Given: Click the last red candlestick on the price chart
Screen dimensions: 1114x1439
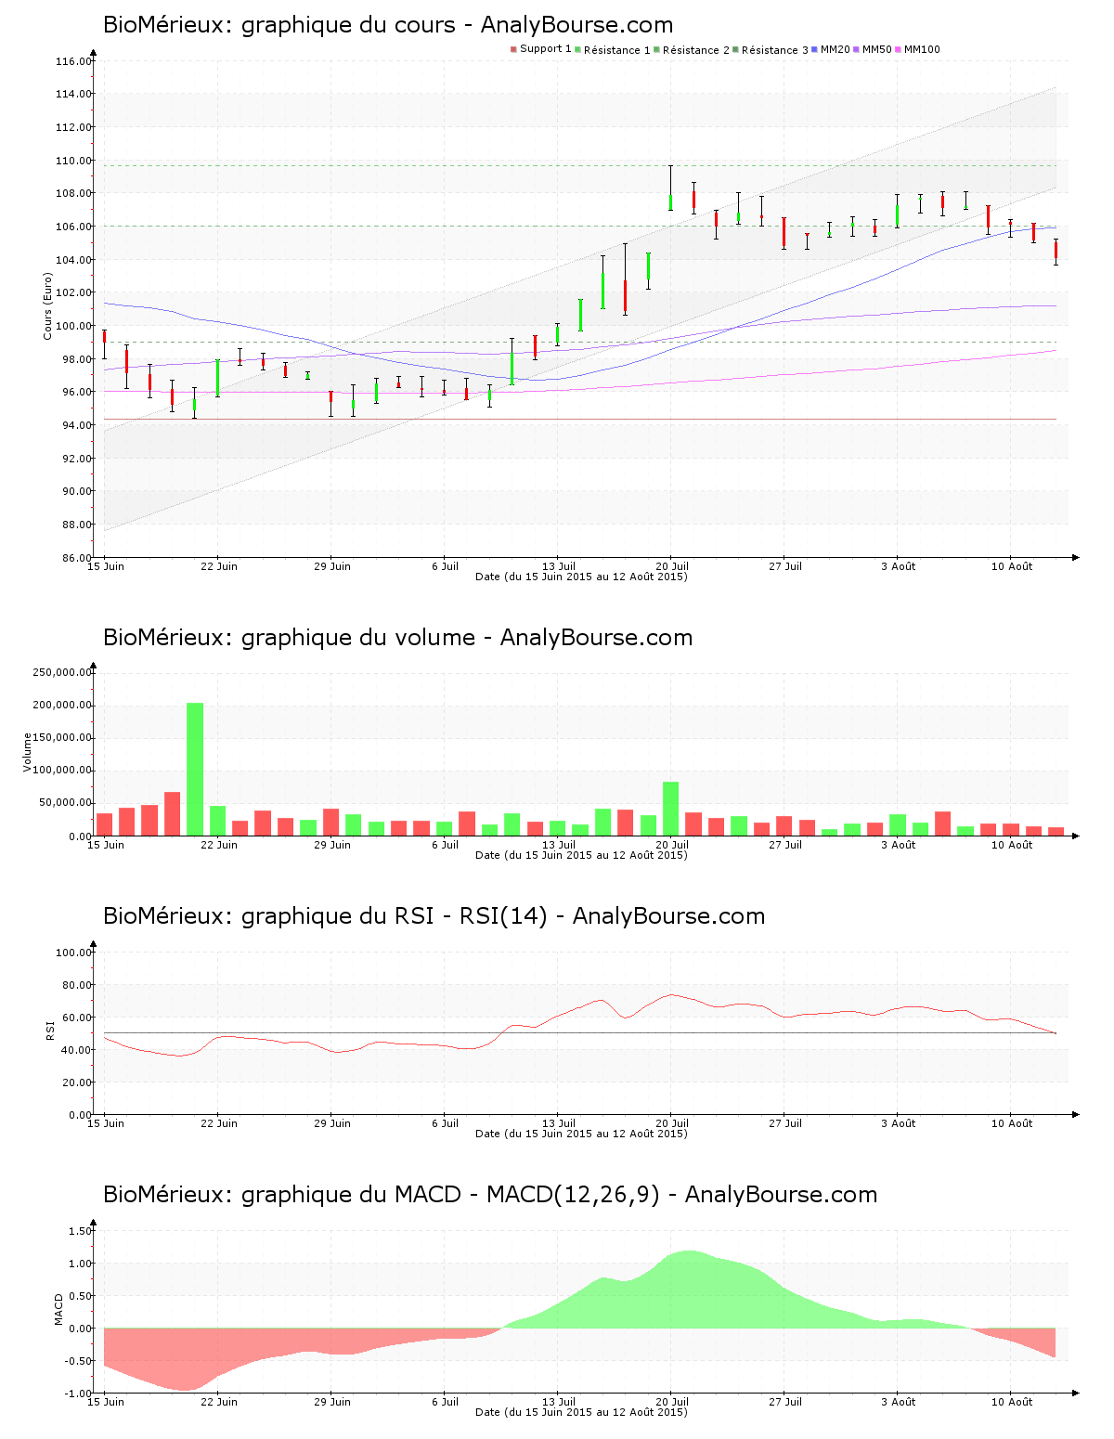Looking at the screenshot, I should [x=1056, y=251].
